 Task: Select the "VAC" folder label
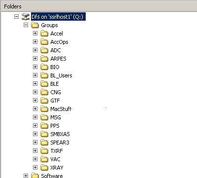pyautogui.click(x=55, y=159)
